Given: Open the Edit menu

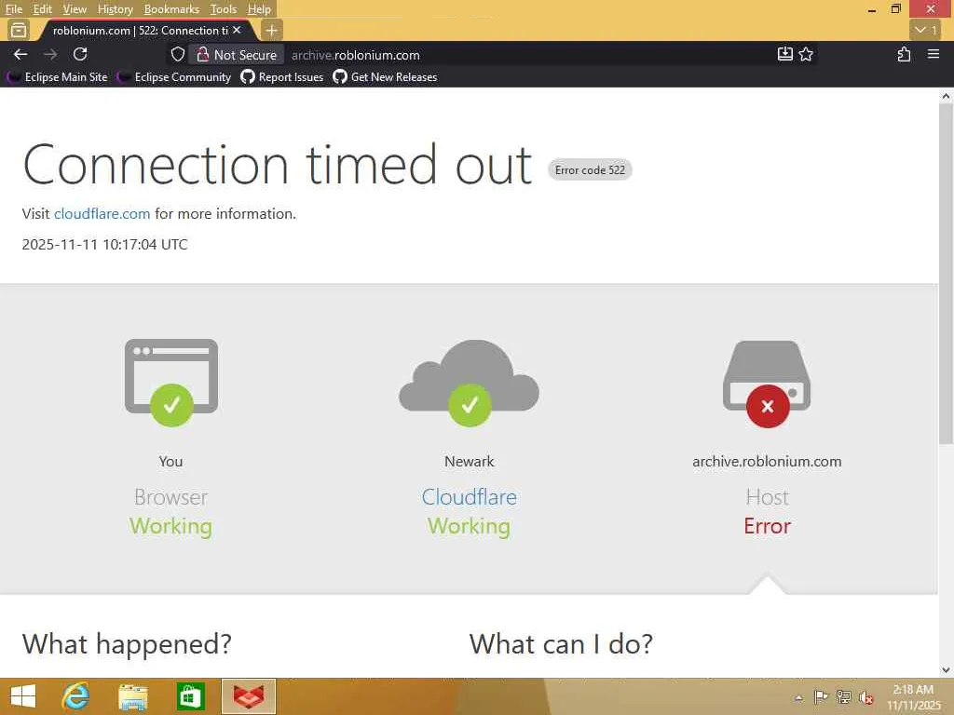Looking at the screenshot, I should 42,9.
